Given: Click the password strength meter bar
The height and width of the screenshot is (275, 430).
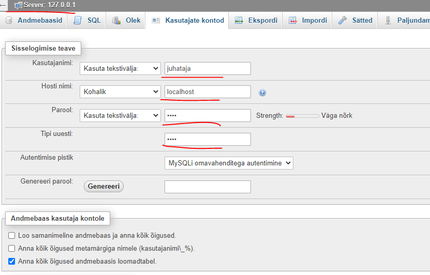Looking at the screenshot, I should point(302,116).
